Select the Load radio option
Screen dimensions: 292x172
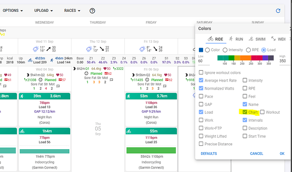[x=264, y=50]
